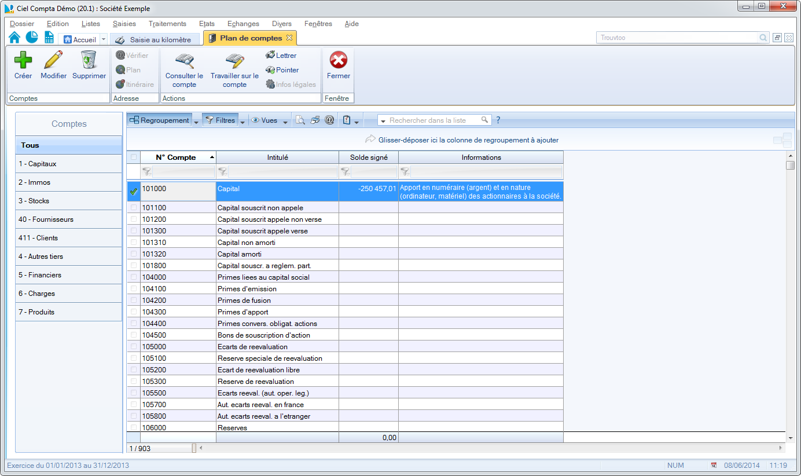This screenshot has width=801, height=476.
Task: Open the clipboard icon dropdown arrow
Action: tap(357, 122)
